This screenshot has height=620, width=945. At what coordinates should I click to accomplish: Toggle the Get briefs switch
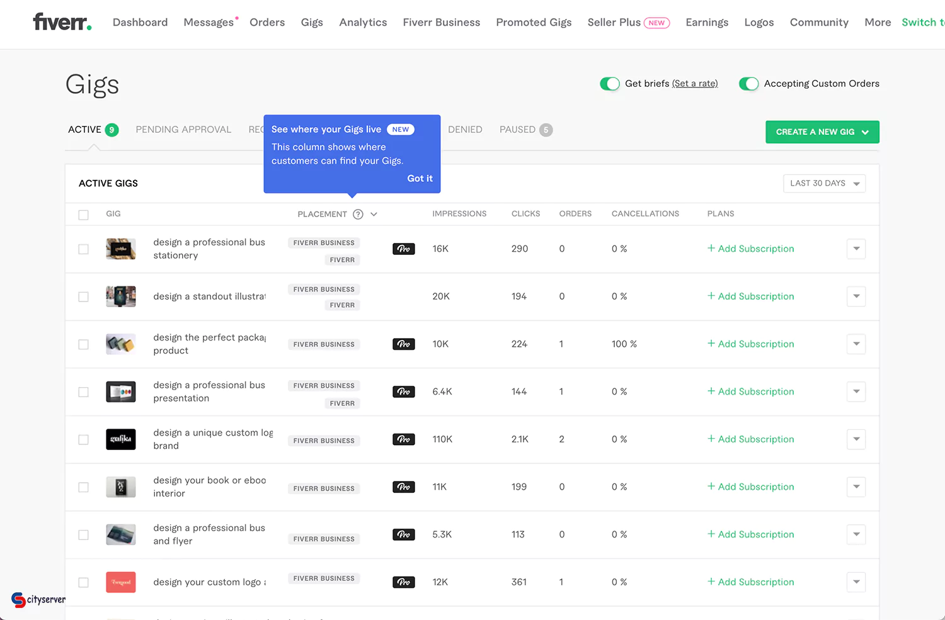coord(609,84)
